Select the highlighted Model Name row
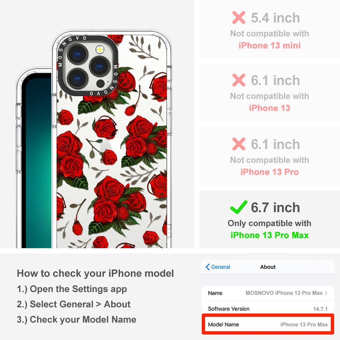This screenshot has width=340, height=340. click(x=268, y=324)
